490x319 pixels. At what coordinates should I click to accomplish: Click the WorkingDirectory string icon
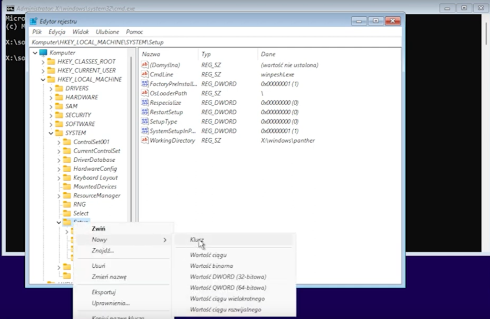point(145,140)
